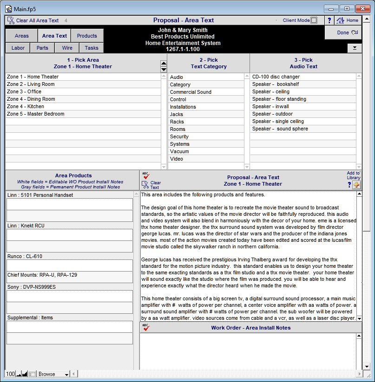Viewport: 375px width, 382px height.
Task: Open the Browse mode dropdown
Action: pos(53,374)
